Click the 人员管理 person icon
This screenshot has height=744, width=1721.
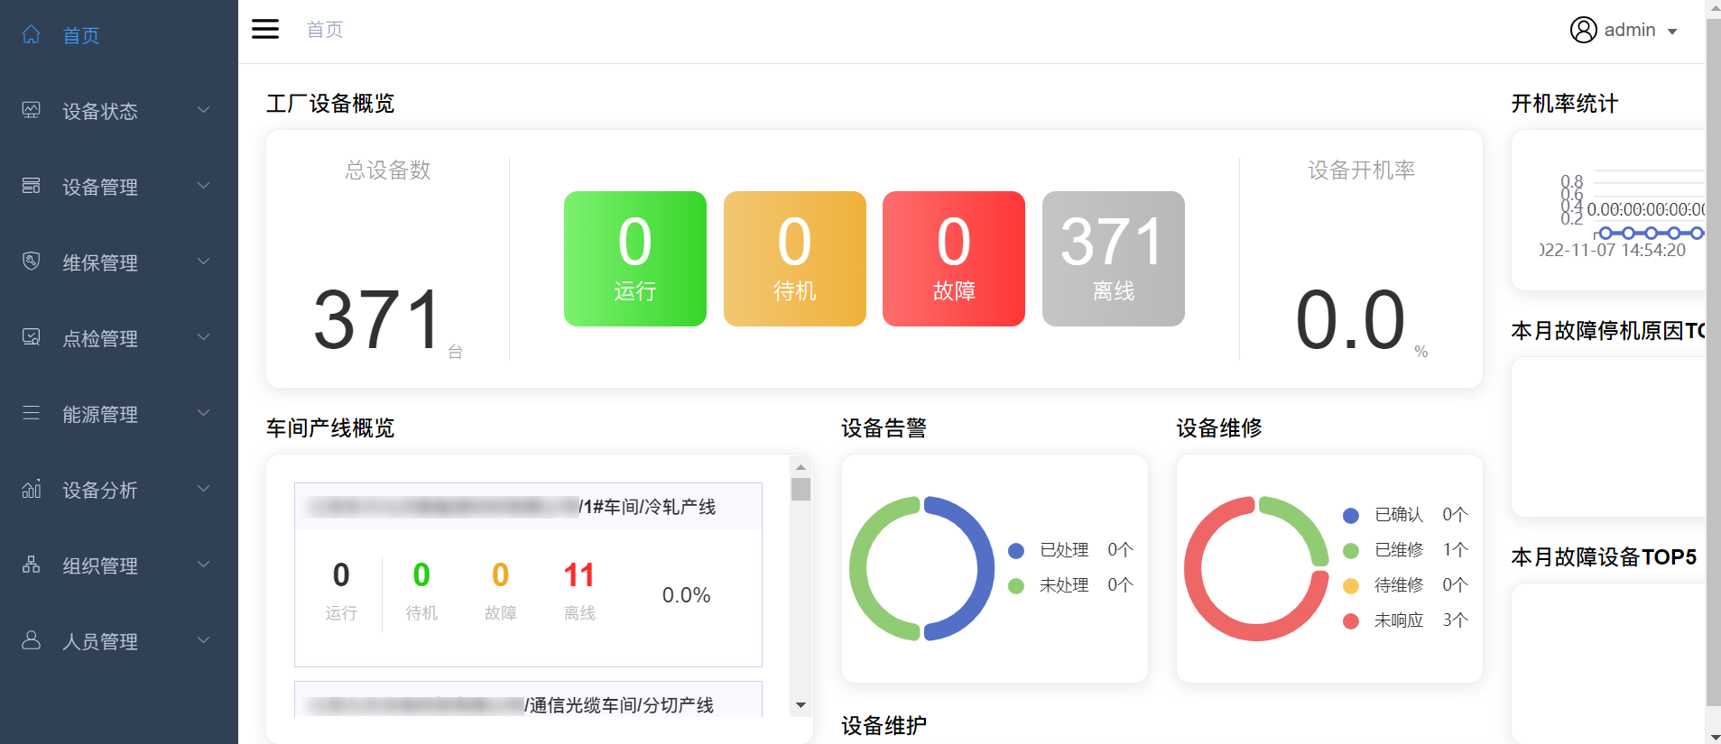click(x=32, y=640)
